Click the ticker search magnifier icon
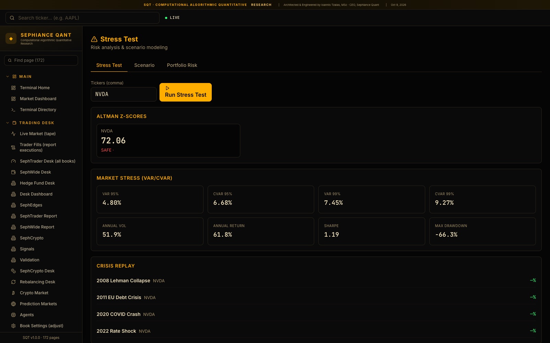 (12, 18)
